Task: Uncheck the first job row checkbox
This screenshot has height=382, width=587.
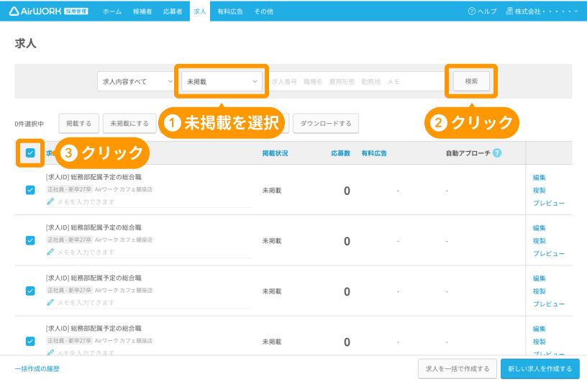Action: pyautogui.click(x=30, y=190)
